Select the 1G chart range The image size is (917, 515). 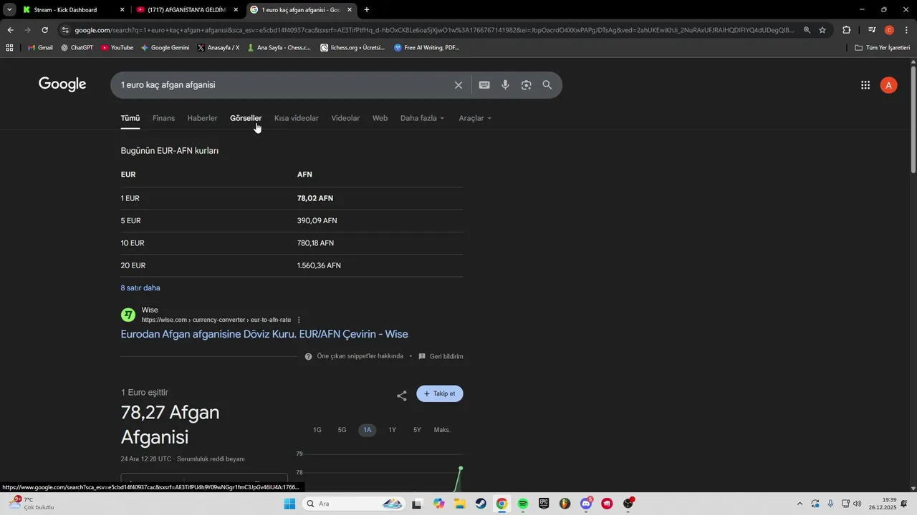point(317,430)
